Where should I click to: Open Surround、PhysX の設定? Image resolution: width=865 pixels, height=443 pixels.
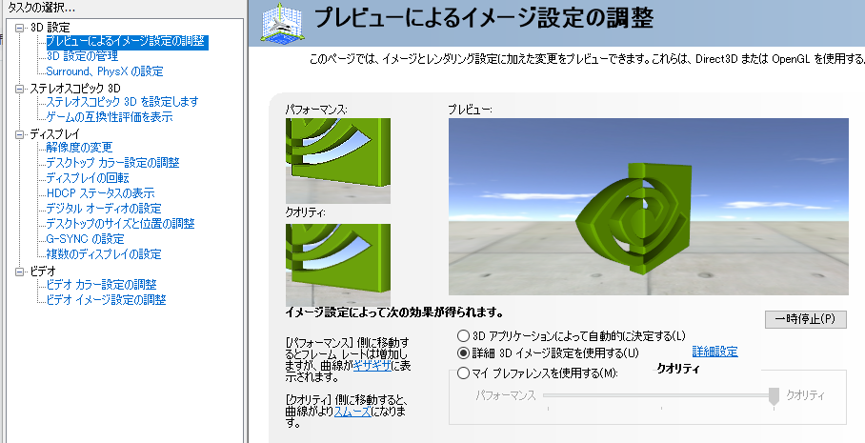point(105,71)
